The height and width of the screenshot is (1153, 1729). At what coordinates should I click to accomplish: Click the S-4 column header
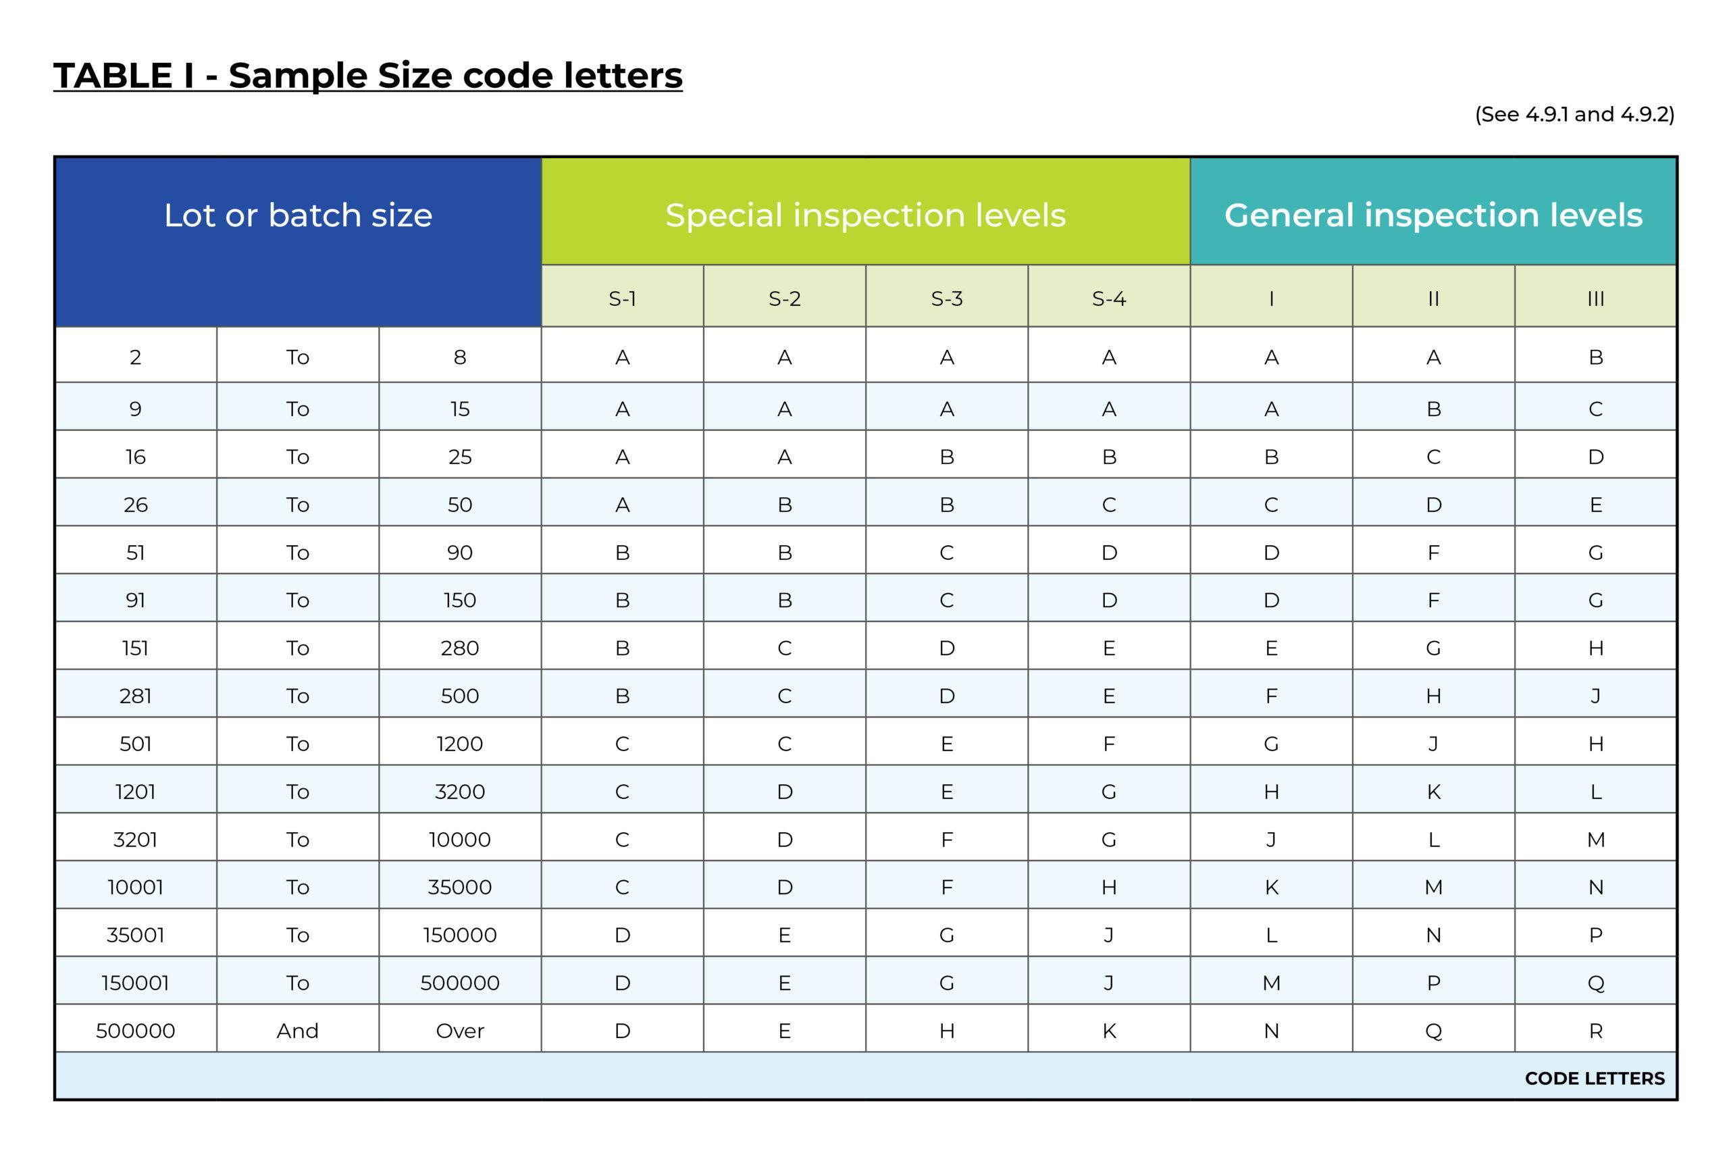pyautogui.click(x=1108, y=299)
